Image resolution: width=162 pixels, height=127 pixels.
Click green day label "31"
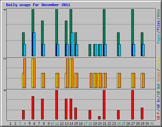152,124
